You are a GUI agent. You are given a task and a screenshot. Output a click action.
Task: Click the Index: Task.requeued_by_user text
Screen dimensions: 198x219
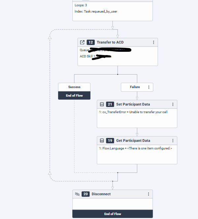(x=96, y=11)
